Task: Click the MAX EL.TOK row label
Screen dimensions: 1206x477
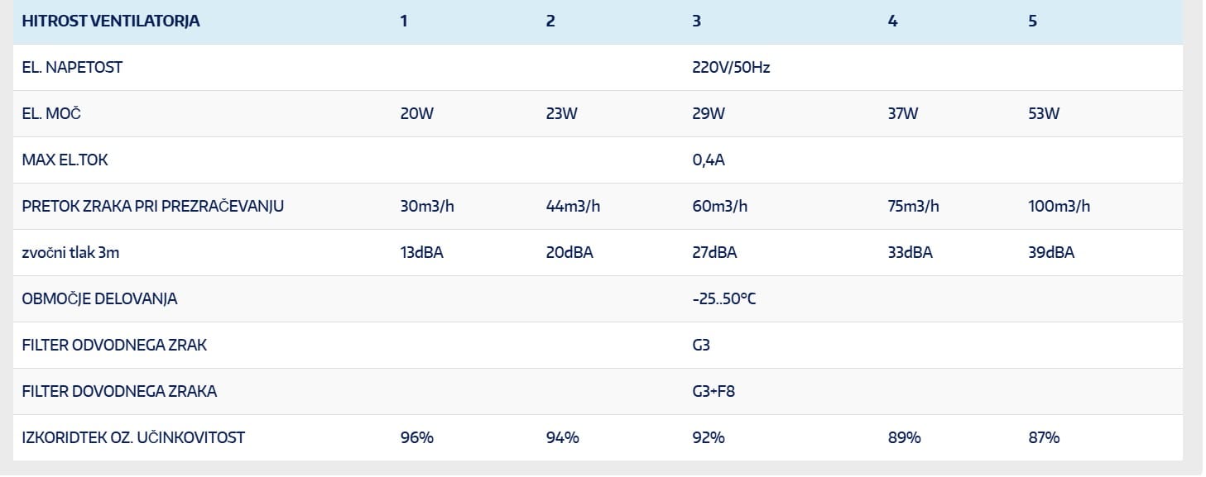Action: (x=65, y=160)
